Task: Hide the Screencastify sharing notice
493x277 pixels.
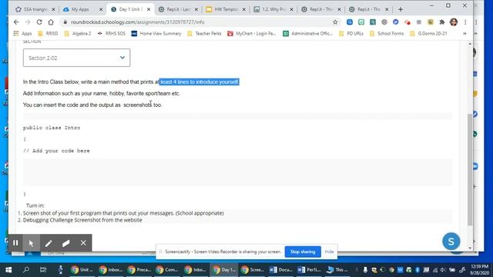Action: (x=329, y=252)
